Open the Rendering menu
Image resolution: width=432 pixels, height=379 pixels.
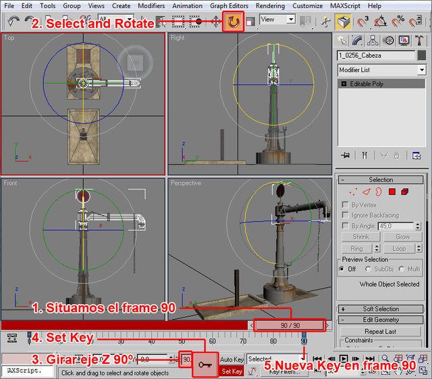click(x=270, y=5)
